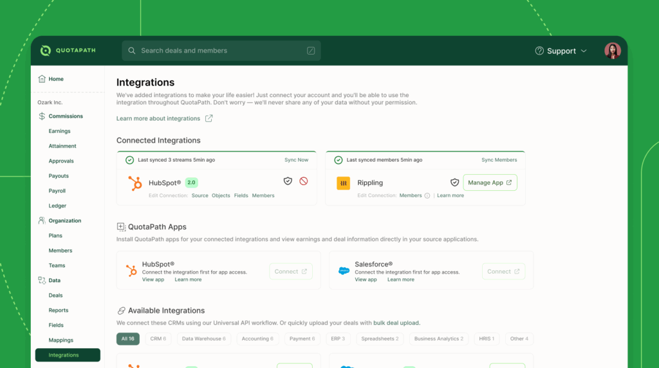Image resolution: width=659 pixels, height=368 pixels.
Task: Collapse the Organization sidebar section
Action: [x=64, y=220]
